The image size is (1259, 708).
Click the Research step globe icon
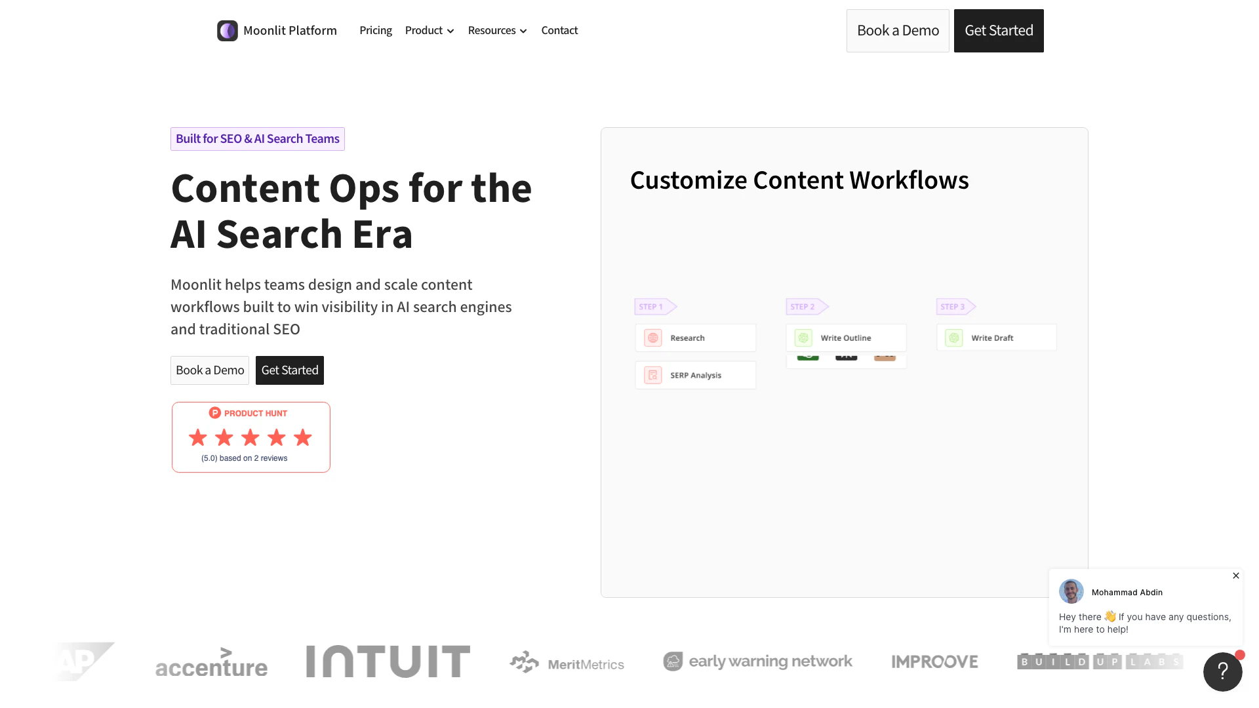point(652,338)
